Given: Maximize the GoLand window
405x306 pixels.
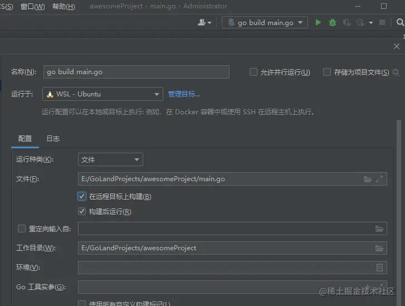Looking at the screenshot, I should (384, 6).
